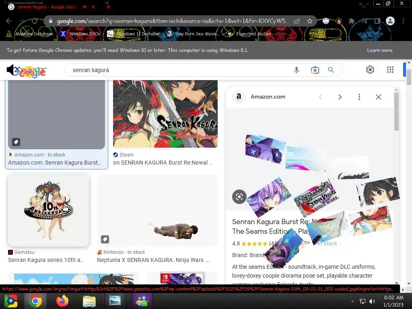Image resolution: width=412 pixels, height=309 pixels.
Task: Submit search with magnifier icon
Action: coord(331,70)
